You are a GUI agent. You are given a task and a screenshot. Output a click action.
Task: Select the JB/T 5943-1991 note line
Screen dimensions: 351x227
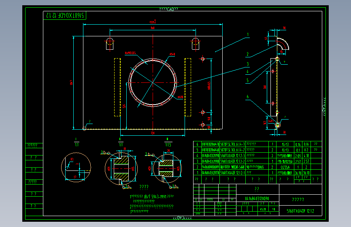tap(151, 197)
